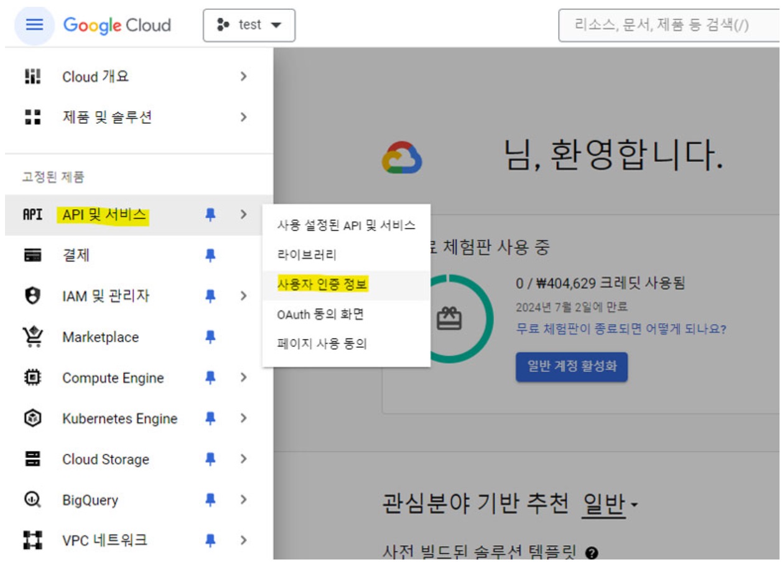Image resolution: width=782 pixels, height=562 pixels.
Task: Open the 일반 interest dropdown
Action: [610, 504]
